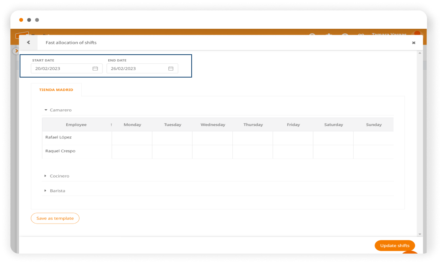Select Raquel Crespo's Wednesday shift cell
The width and height of the screenshot is (442, 264).
[x=212, y=152]
